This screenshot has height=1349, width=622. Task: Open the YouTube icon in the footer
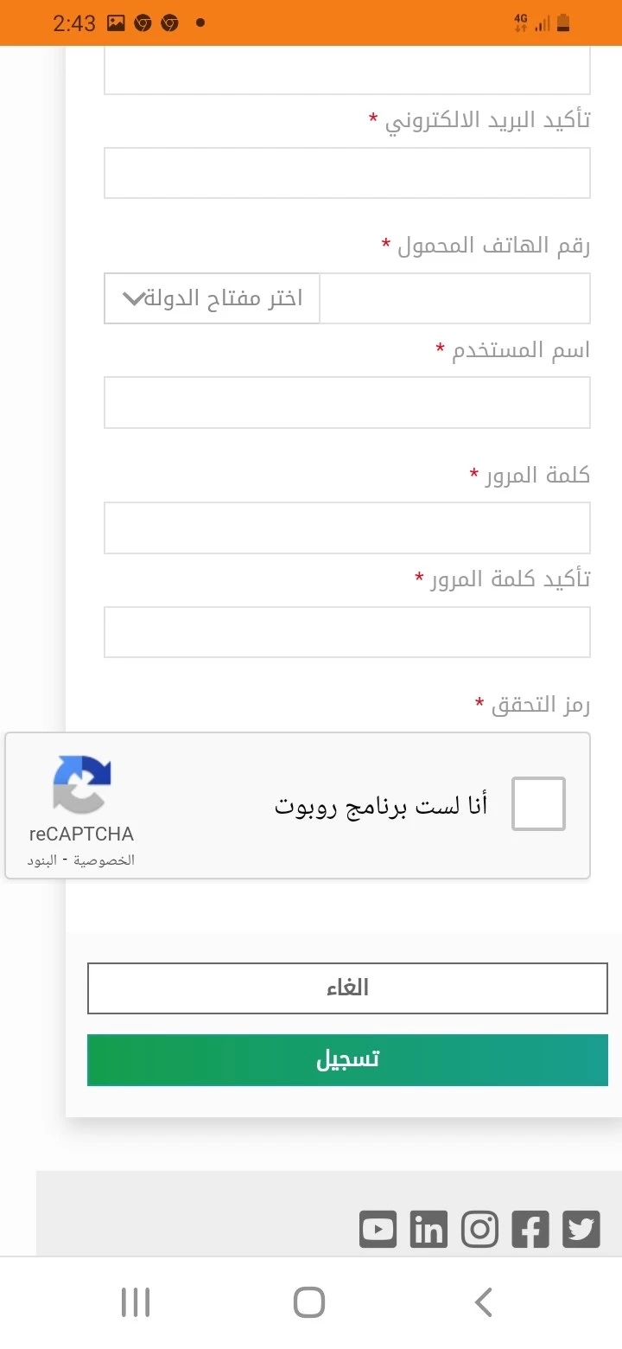(x=378, y=1228)
